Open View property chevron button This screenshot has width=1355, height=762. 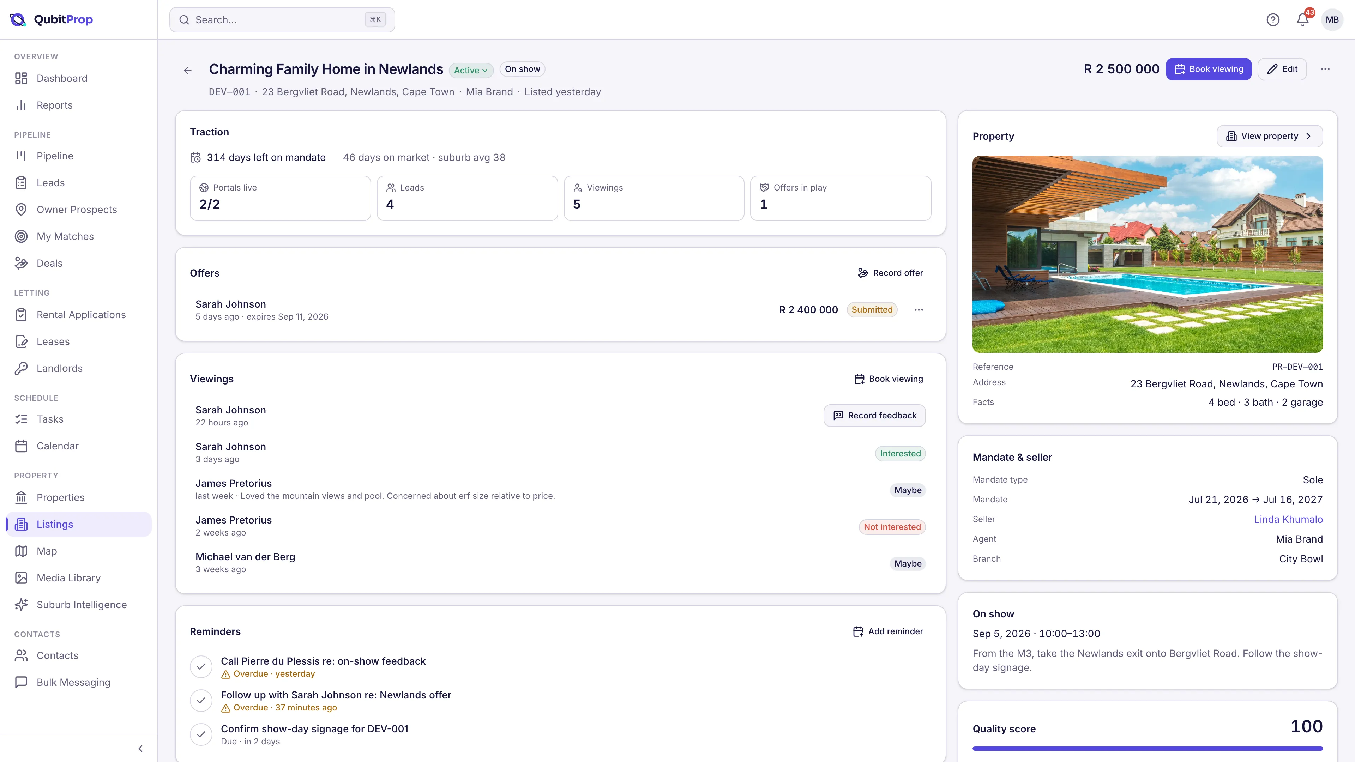(1269, 136)
